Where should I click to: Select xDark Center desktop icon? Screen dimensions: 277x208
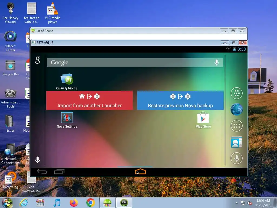(11, 41)
